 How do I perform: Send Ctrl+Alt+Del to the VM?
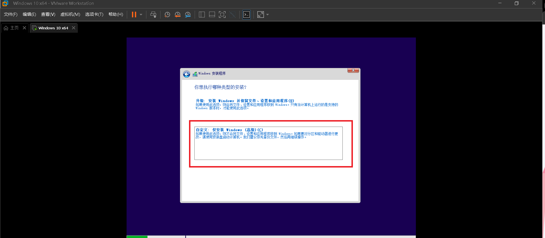click(x=153, y=15)
